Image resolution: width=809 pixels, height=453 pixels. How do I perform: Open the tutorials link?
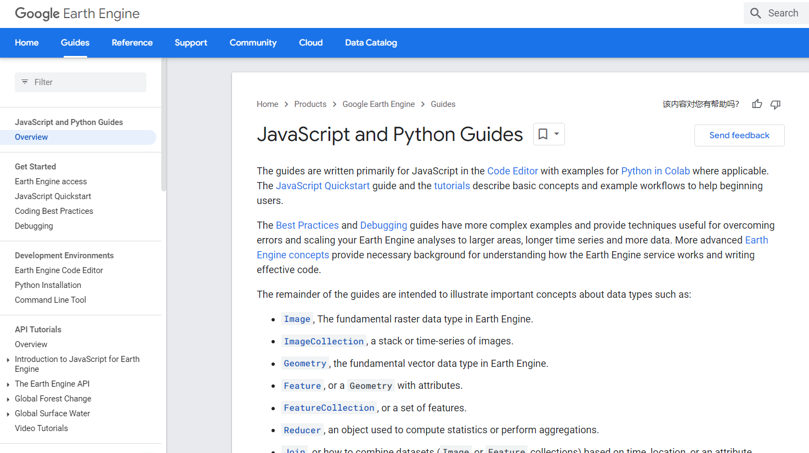coord(452,186)
